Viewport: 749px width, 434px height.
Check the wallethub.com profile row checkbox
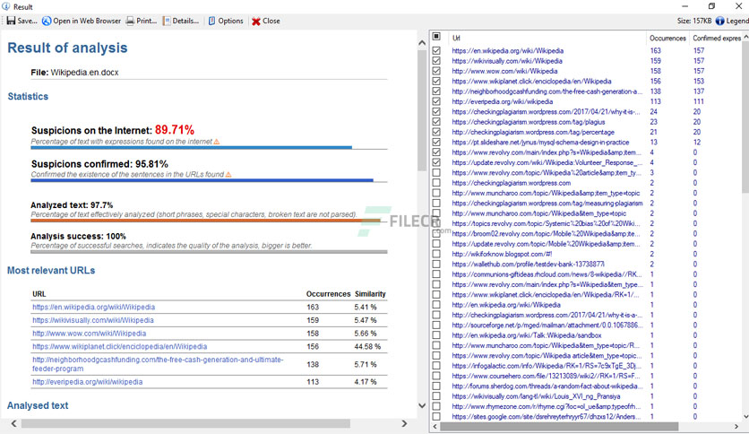pos(436,264)
